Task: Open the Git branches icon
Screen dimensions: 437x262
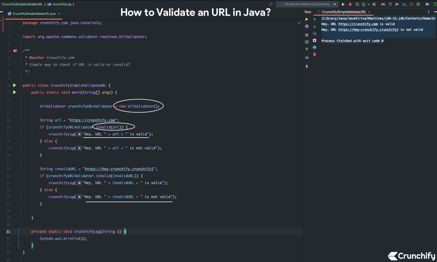Action: [390, 4]
